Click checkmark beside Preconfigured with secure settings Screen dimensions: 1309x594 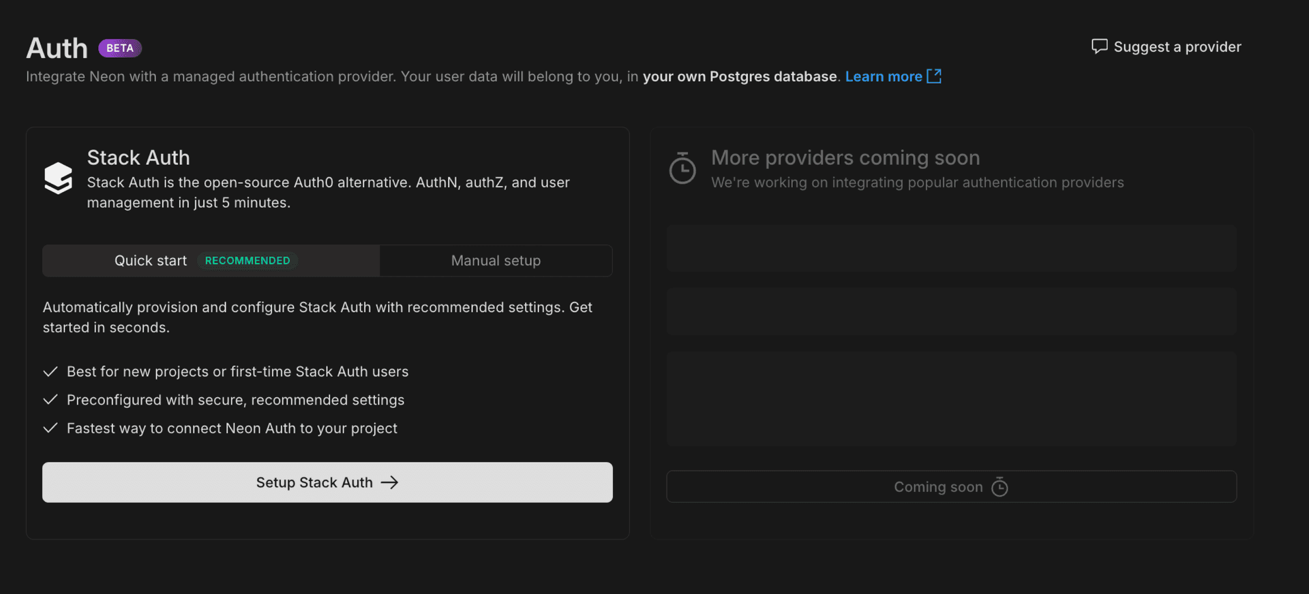pos(50,400)
